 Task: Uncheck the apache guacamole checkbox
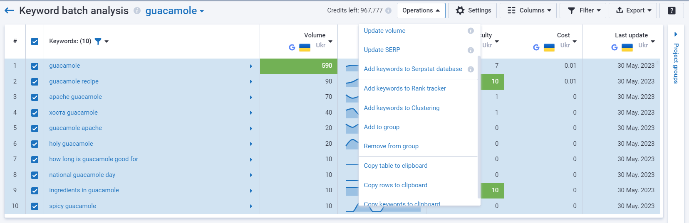[35, 97]
